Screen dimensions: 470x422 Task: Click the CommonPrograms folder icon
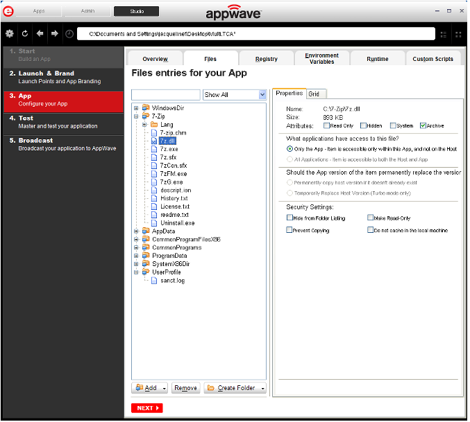(x=146, y=247)
